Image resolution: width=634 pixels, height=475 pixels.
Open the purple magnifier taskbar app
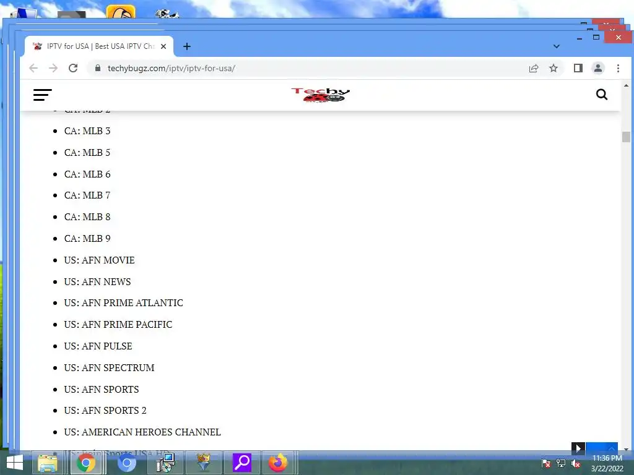[x=242, y=463]
